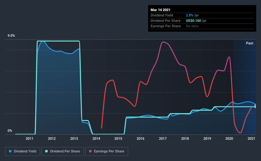Click the 2020 label on the time axis
This screenshot has height=161, width=261.
(x=229, y=138)
